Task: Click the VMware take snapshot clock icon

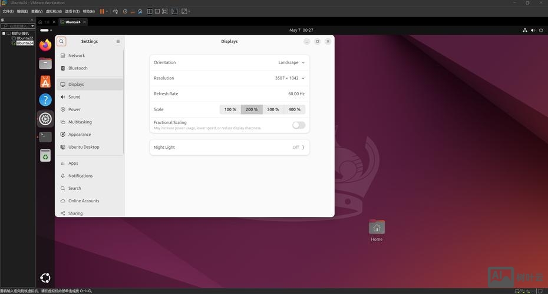Action: point(125,12)
